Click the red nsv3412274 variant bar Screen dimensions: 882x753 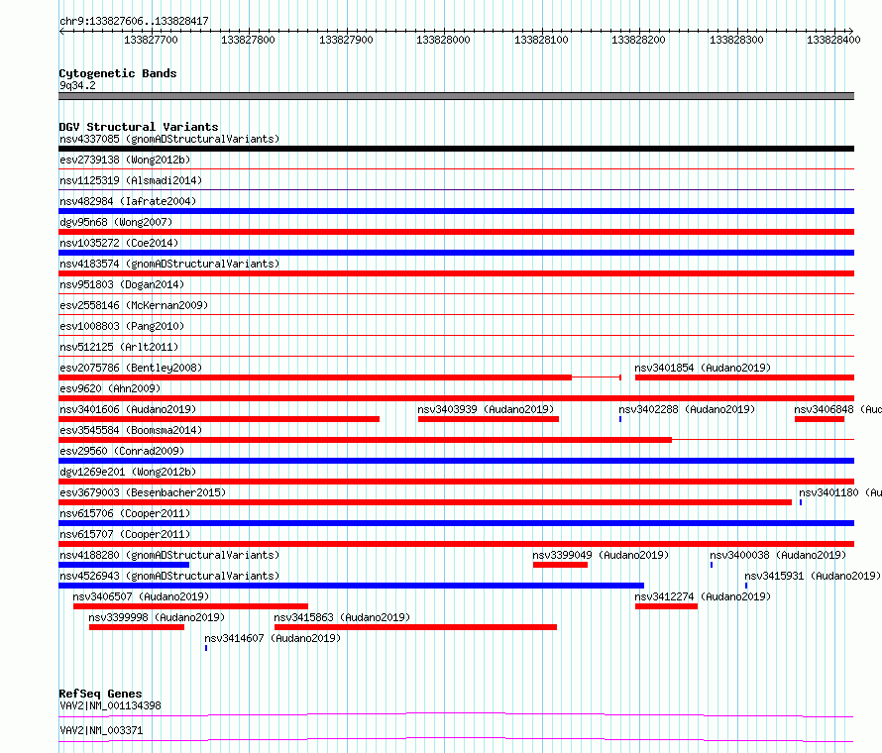click(667, 606)
